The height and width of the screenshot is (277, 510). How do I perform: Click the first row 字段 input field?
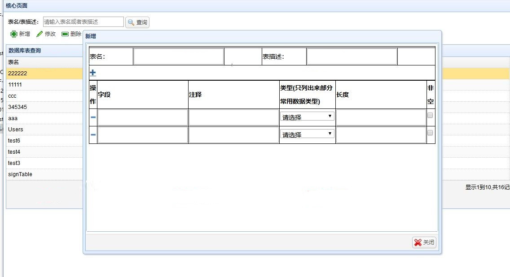(142, 117)
